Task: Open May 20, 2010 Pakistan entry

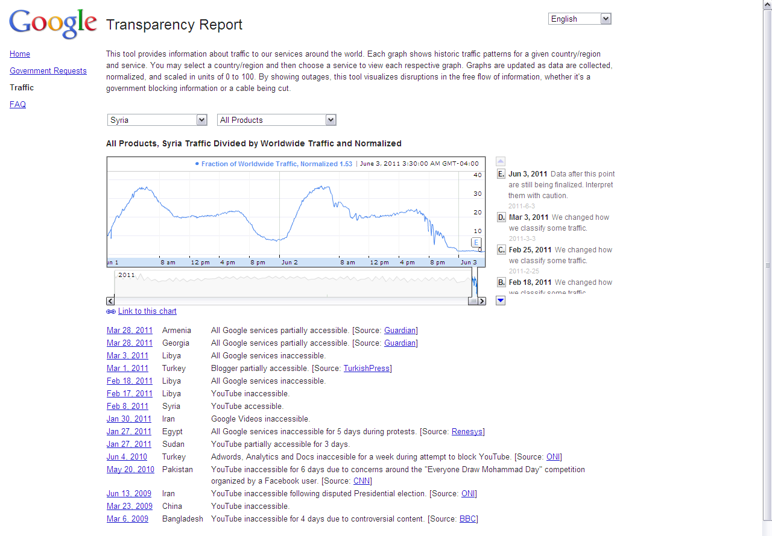Action: (x=130, y=469)
